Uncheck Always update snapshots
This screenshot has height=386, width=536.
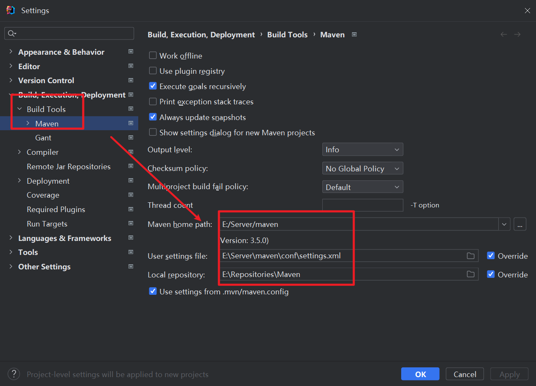[153, 117]
